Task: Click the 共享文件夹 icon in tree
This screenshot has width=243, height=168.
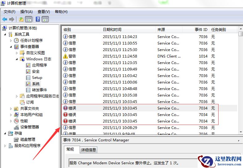Action: [x=16, y=109]
